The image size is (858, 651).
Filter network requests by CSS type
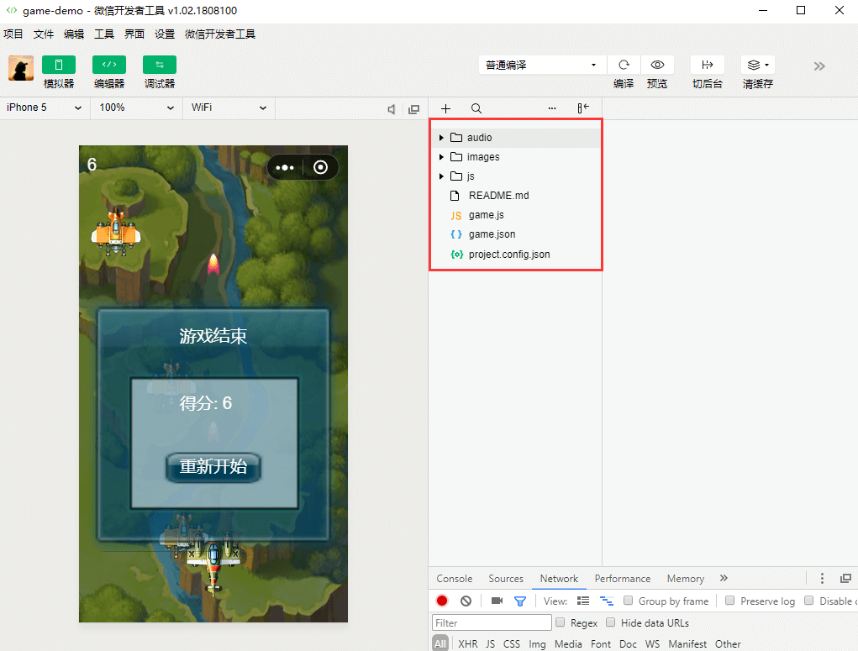point(512,644)
